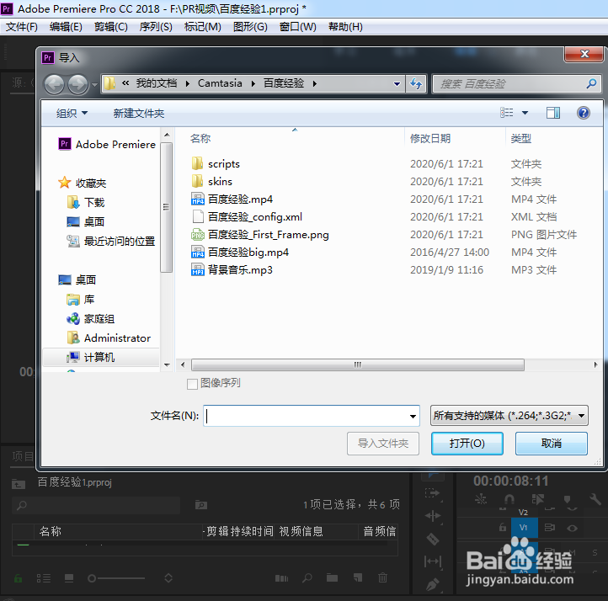Click the 打开(O) open button

pos(467,444)
